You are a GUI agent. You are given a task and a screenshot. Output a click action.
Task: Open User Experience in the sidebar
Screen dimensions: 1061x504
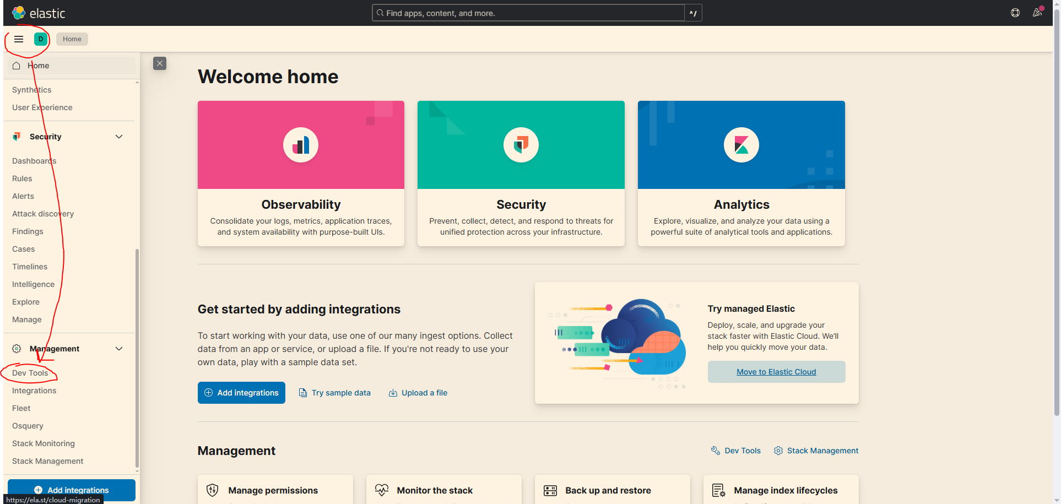pos(42,107)
